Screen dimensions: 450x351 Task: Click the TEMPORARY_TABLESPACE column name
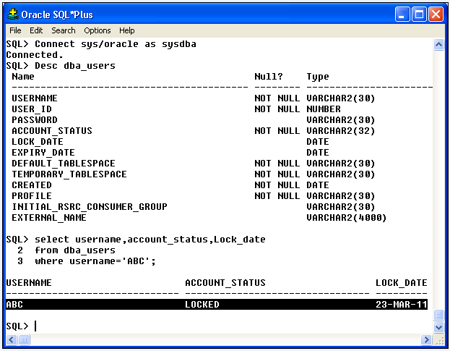69,174
